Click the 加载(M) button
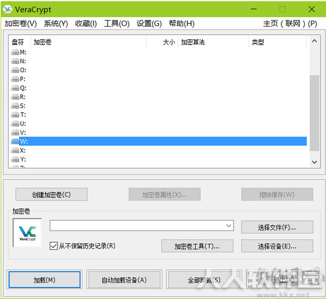This screenshot has height=299, width=326. pos(44,280)
